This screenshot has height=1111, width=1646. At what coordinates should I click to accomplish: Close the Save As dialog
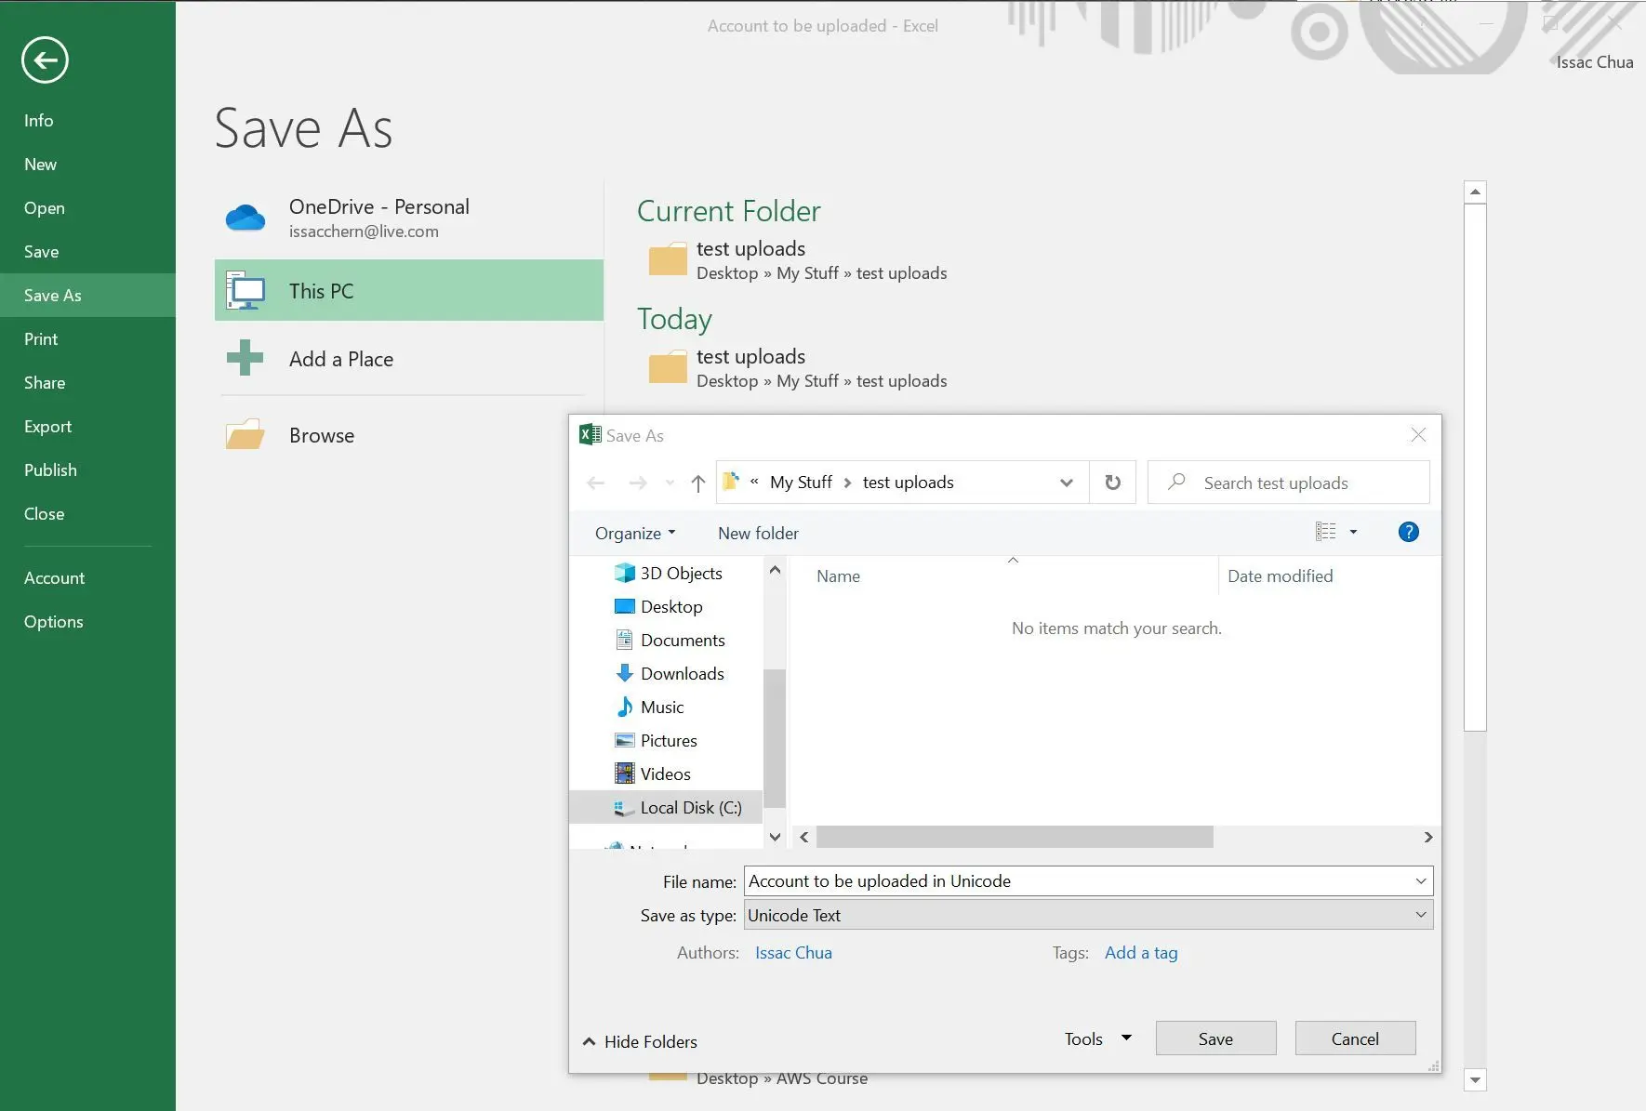(x=1418, y=435)
